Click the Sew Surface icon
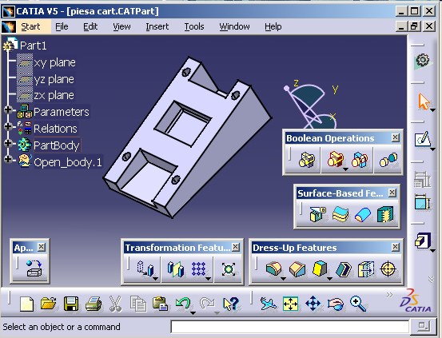Viewport: 442px width, 338px height. pos(385,214)
